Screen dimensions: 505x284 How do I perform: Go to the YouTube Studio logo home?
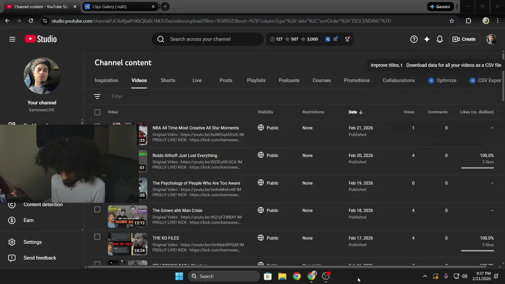(x=41, y=39)
